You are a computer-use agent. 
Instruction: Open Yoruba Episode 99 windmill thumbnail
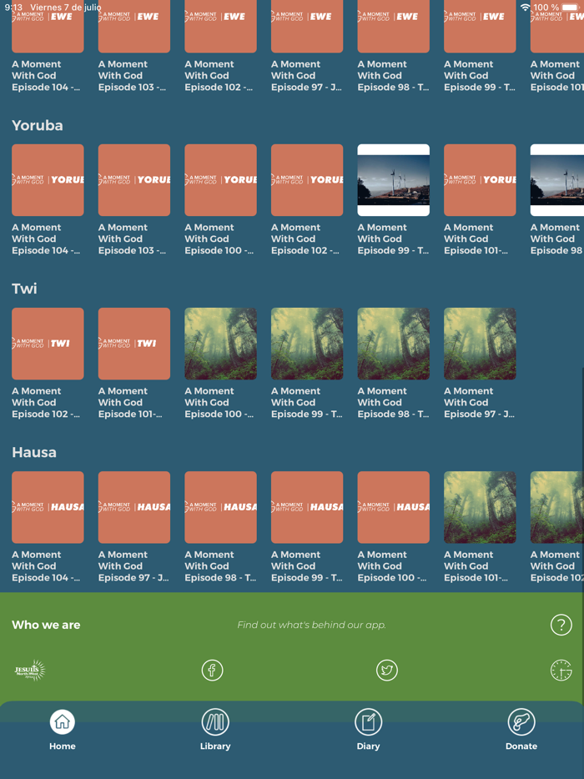394,180
